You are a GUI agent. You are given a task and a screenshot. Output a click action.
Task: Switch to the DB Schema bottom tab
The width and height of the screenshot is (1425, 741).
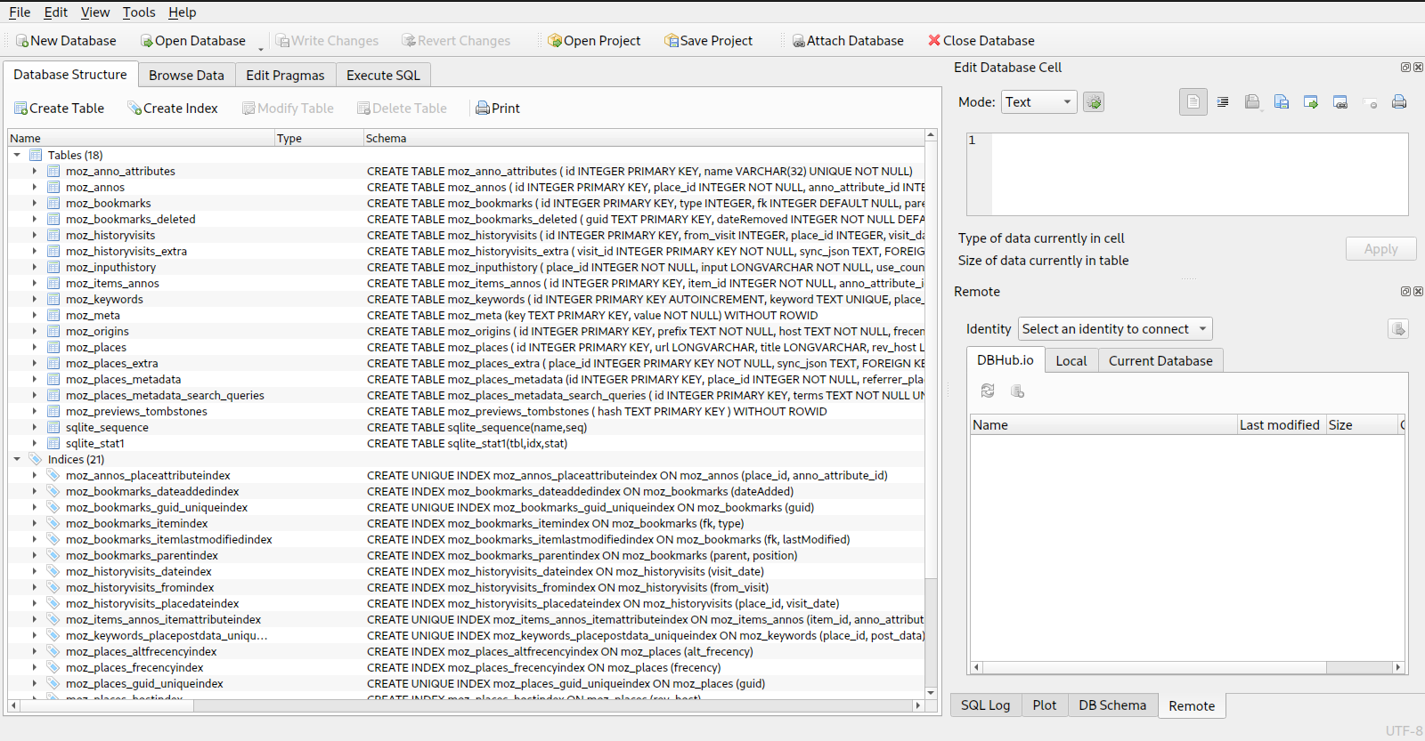[x=1112, y=705]
